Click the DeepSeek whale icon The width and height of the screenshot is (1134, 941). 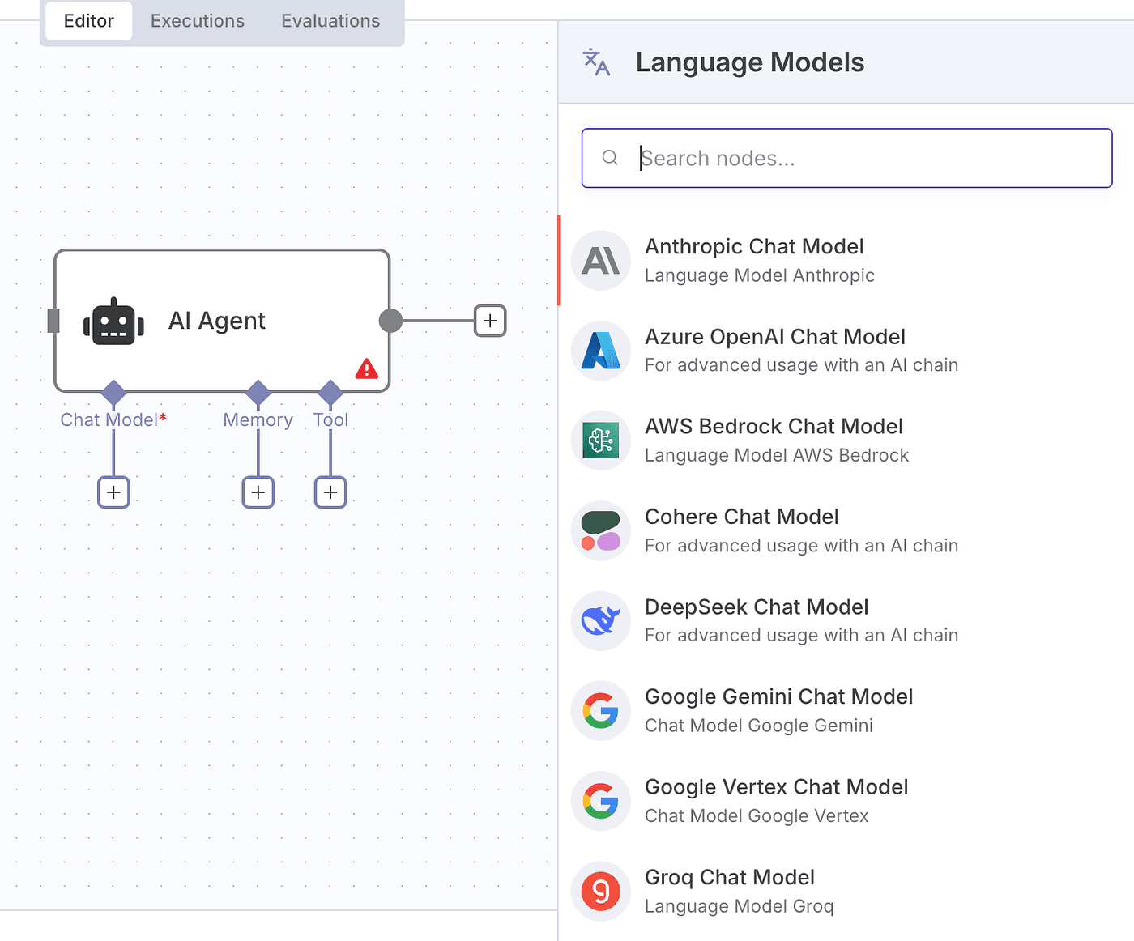click(600, 621)
